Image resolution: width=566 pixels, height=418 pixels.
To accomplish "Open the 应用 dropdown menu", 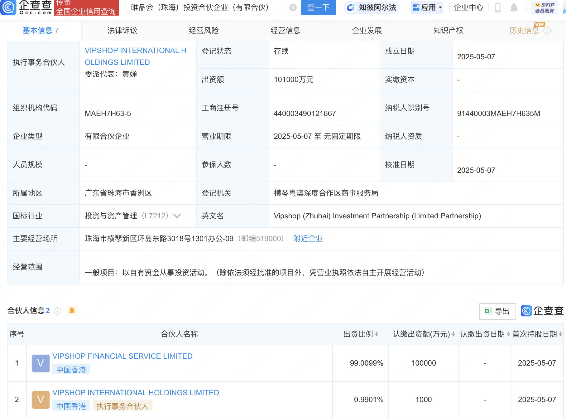I will tap(427, 7).
